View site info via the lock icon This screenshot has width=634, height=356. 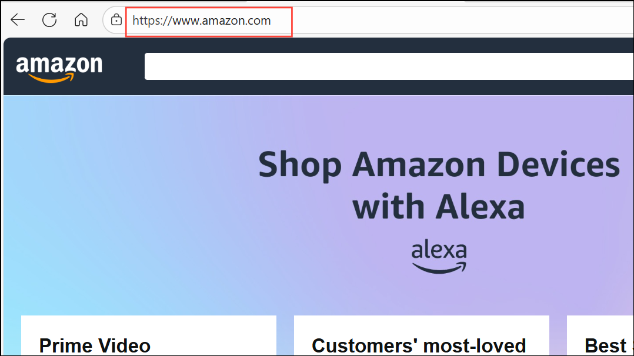tap(116, 19)
